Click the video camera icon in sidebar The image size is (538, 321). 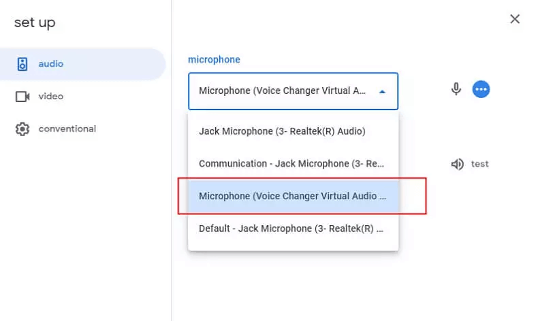click(22, 97)
